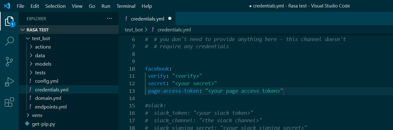This screenshot has height=130, width=393.
Task: Open the Selection menu
Action: coord(55,6)
